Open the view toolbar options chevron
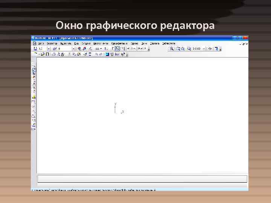Viewport: 271px width, 203px height. click(220, 50)
